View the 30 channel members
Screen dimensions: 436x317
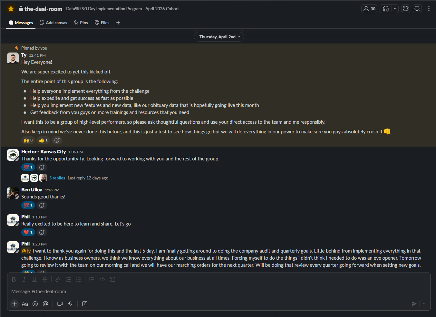click(369, 9)
